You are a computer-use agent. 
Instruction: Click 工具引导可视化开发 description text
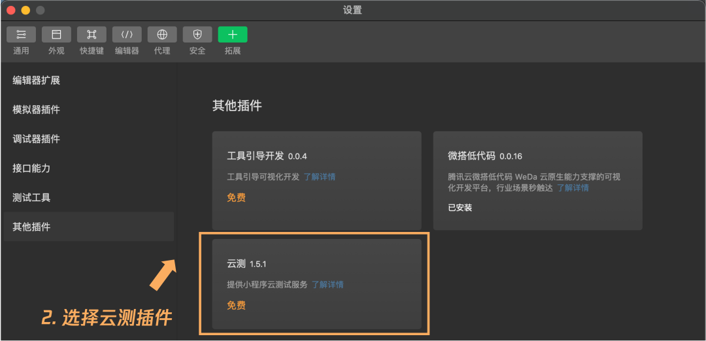pos(263,177)
